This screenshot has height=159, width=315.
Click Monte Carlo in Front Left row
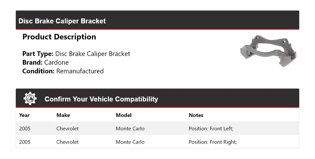130,129
